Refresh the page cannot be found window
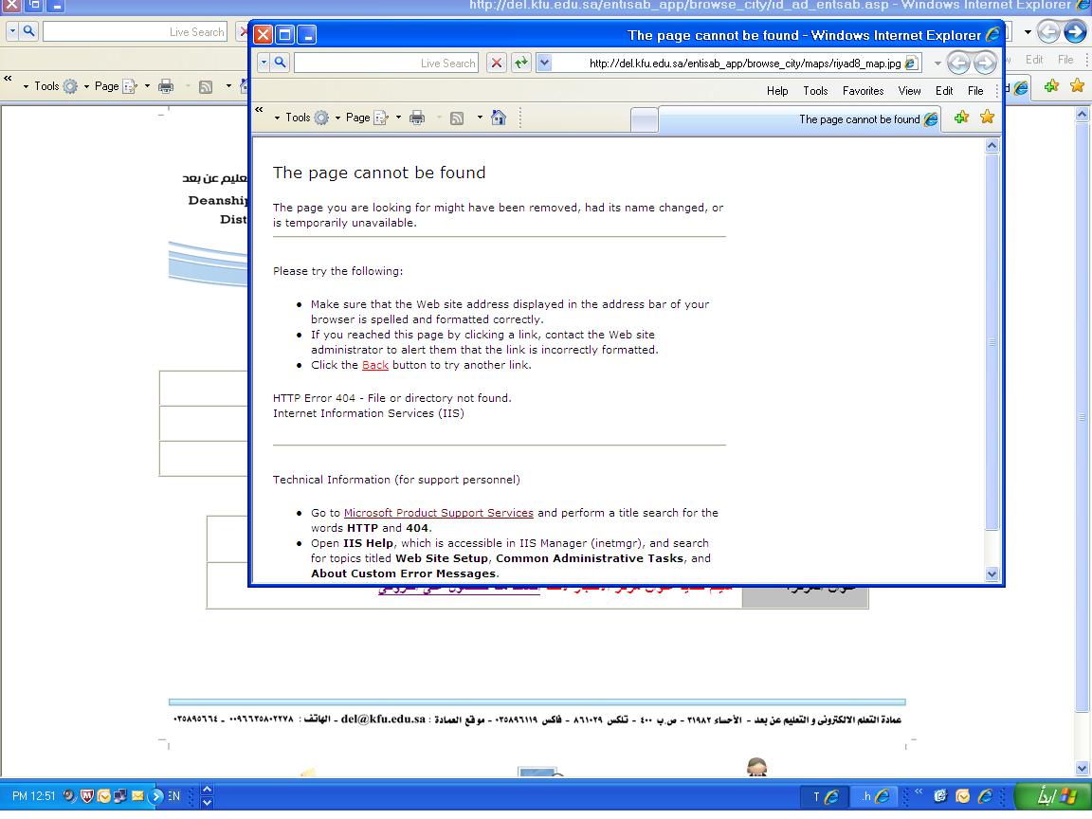Image resolution: width=1092 pixels, height=819 pixels. coord(521,63)
